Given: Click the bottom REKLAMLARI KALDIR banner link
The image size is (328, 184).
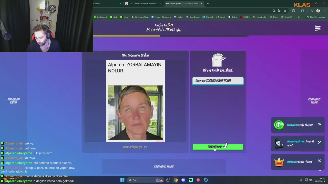Looking at the screenshot, I should [x=164, y=167].
